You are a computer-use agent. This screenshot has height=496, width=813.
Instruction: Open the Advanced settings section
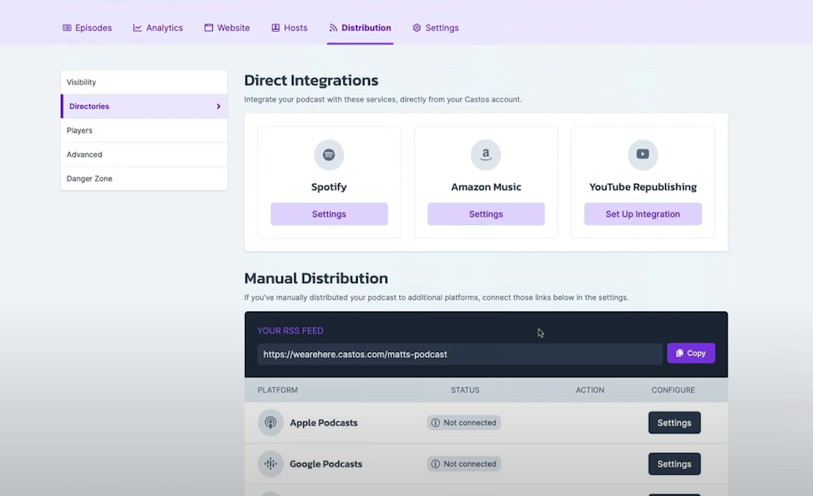84,154
